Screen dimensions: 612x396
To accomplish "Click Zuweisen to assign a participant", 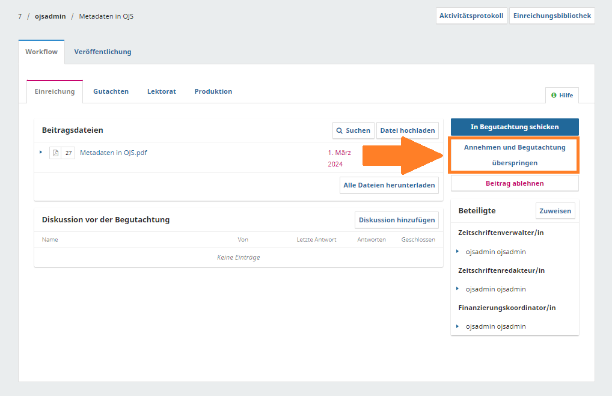I will tap(555, 210).
